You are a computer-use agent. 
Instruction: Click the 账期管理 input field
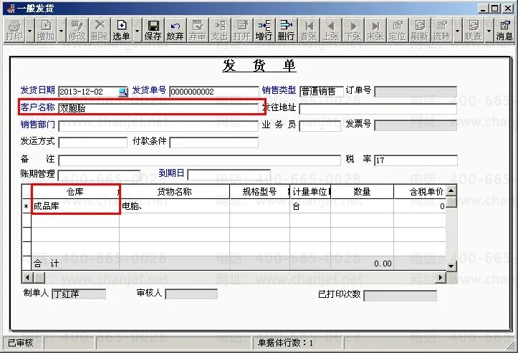pyautogui.click(x=99, y=175)
